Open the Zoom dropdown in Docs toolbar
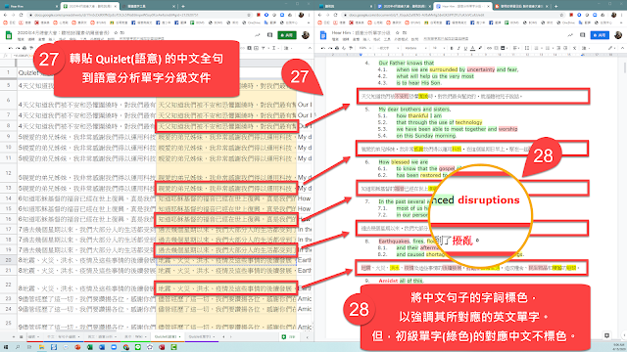Image resolution: width=627 pixels, height=352 pixels. [364, 48]
